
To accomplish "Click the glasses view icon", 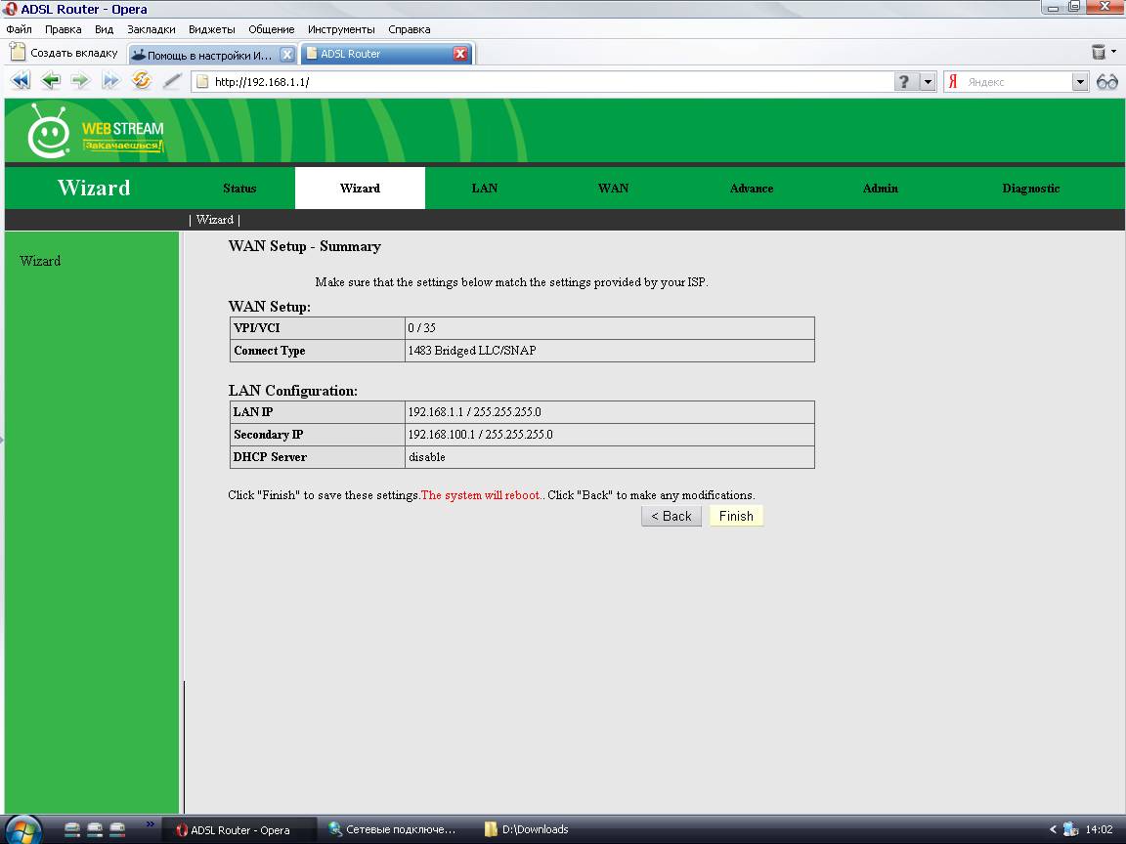I will coord(1107,82).
